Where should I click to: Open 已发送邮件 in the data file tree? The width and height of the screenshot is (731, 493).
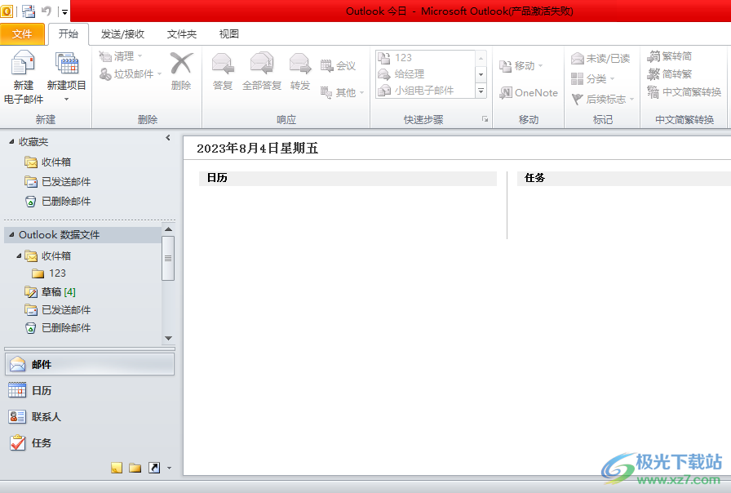pyautogui.click(x=57, y=309)
